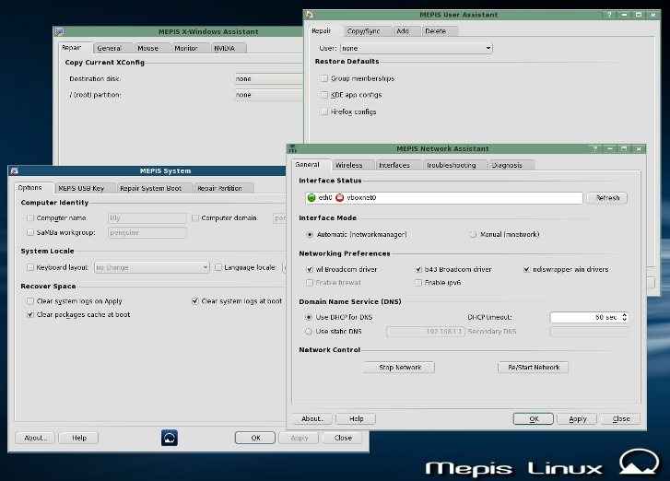670x481 pixels.
Task: Select Use static DNS option
Action: (309, 332)
